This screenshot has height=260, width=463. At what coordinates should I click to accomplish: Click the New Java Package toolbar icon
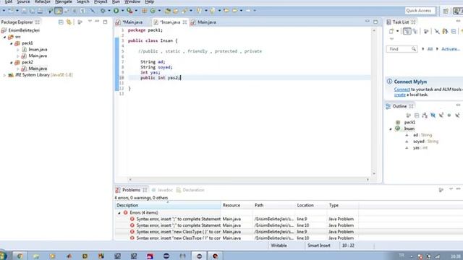click(144, 11)
